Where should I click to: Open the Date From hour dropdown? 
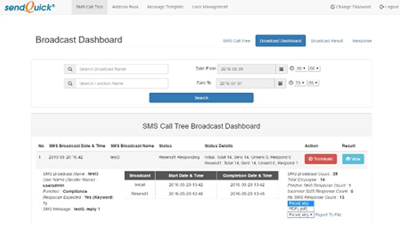[x=301, y=68]
